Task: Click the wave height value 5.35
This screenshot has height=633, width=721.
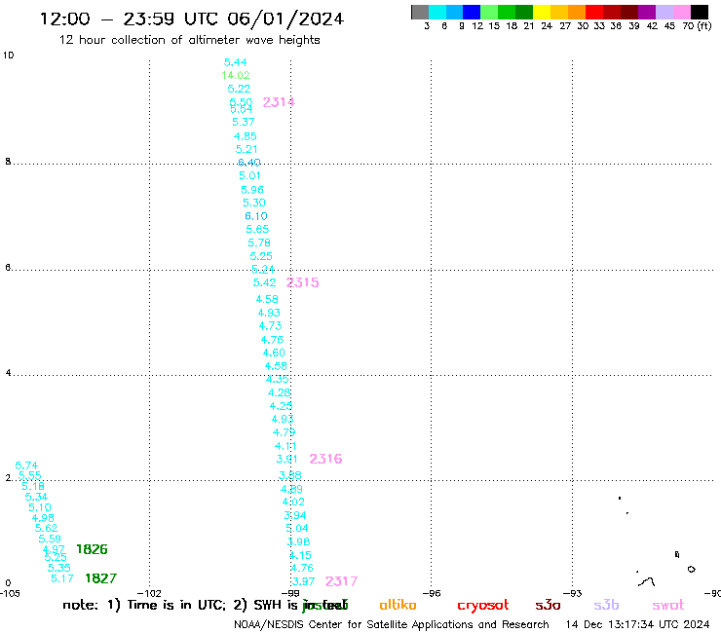Action: coord(59,568)
